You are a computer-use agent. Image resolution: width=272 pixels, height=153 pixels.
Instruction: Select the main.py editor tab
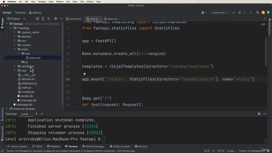tap(94, 19)
